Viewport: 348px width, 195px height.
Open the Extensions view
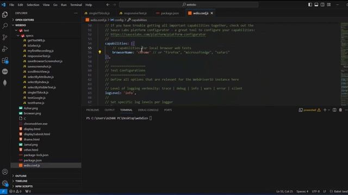click(5, 60)
